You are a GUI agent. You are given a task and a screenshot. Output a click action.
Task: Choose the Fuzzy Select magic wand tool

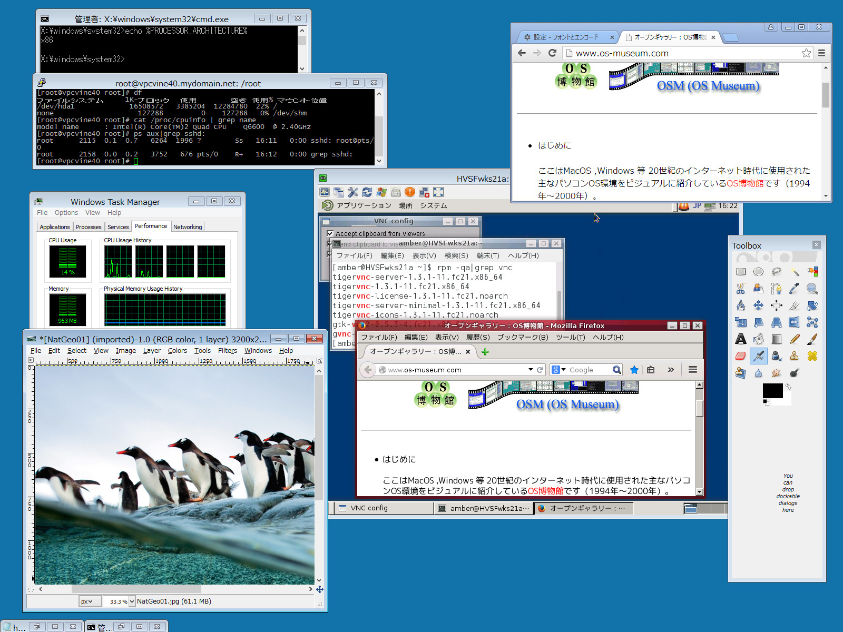[x=795, y=272]
